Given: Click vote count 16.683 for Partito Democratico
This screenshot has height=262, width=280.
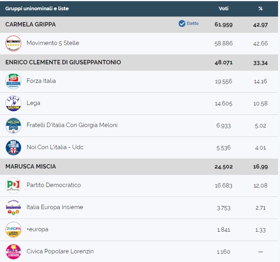Looking at the screenshot, I should point(224,185).
